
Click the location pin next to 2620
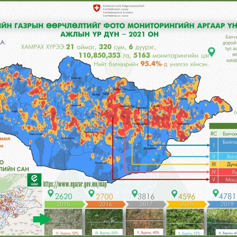[51, 193]
